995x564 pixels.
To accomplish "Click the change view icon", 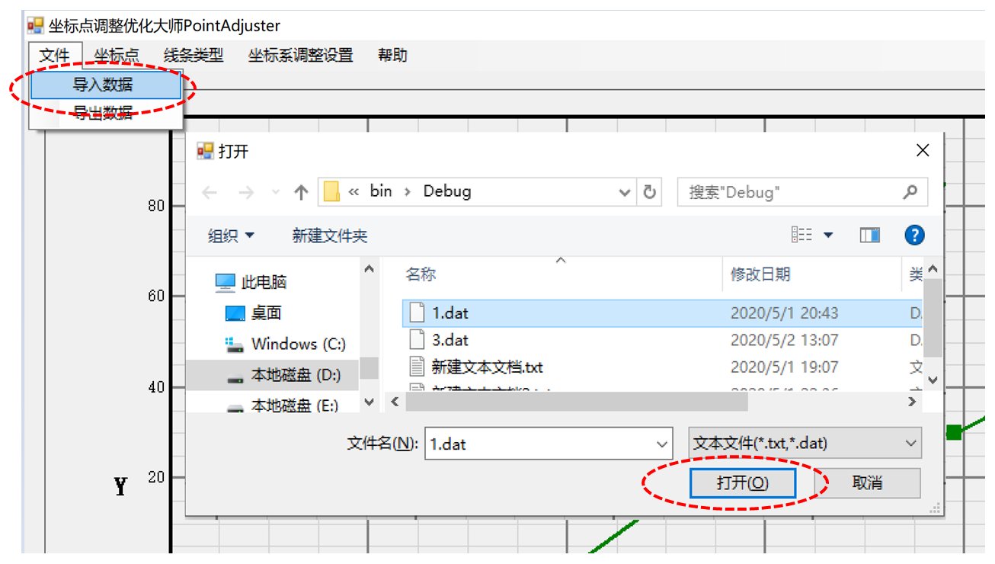I will click(802, 236).
